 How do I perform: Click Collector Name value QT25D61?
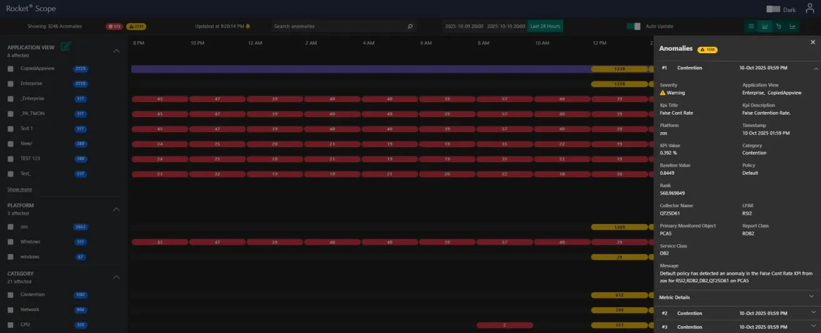[x=671, y=213]
